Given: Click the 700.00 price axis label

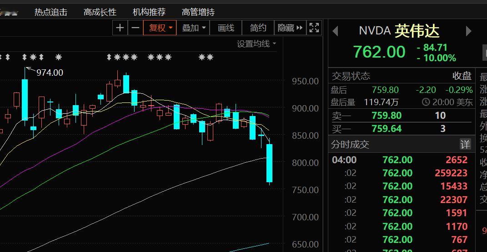Looking at the screenshot, I should 305,217.
